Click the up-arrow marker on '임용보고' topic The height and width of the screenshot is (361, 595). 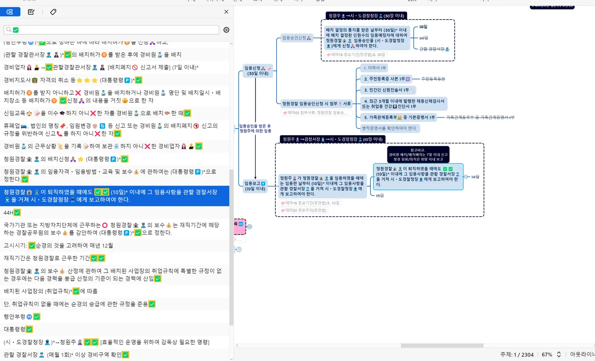tap(263, 183)
